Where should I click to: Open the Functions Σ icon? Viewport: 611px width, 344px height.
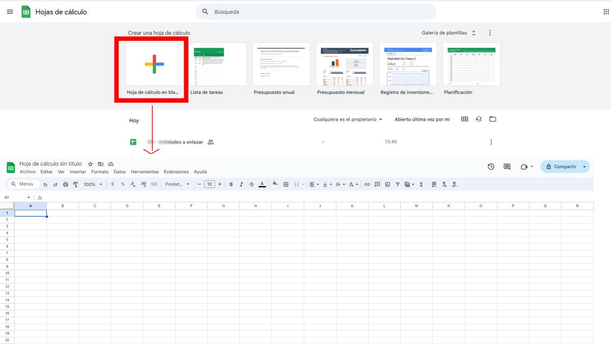421,184
